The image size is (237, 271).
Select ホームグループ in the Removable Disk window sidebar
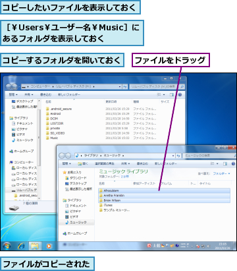click(22, 151)
